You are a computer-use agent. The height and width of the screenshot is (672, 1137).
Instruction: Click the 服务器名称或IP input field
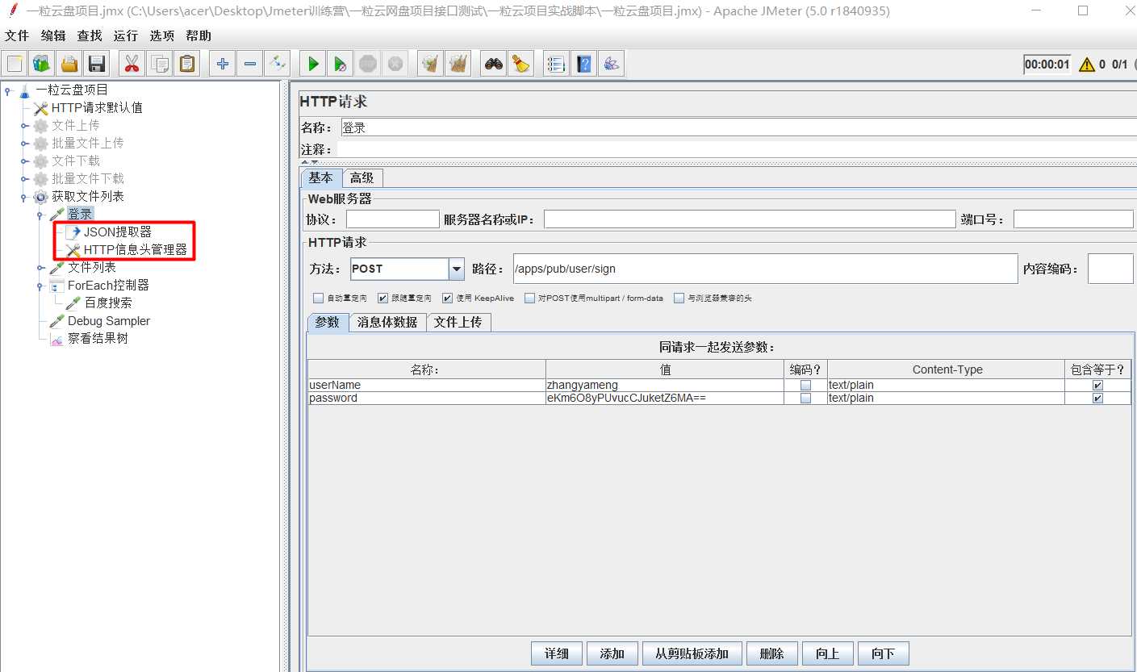pyautogui.click(x=750, y=219)
